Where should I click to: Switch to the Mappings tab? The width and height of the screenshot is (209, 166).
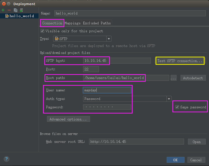pyautogui.click(x=73, y=23)
